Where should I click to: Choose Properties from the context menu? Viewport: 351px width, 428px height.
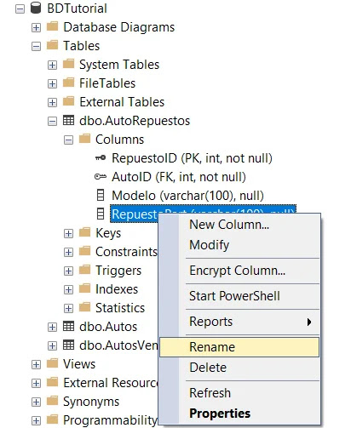[239, 414]
